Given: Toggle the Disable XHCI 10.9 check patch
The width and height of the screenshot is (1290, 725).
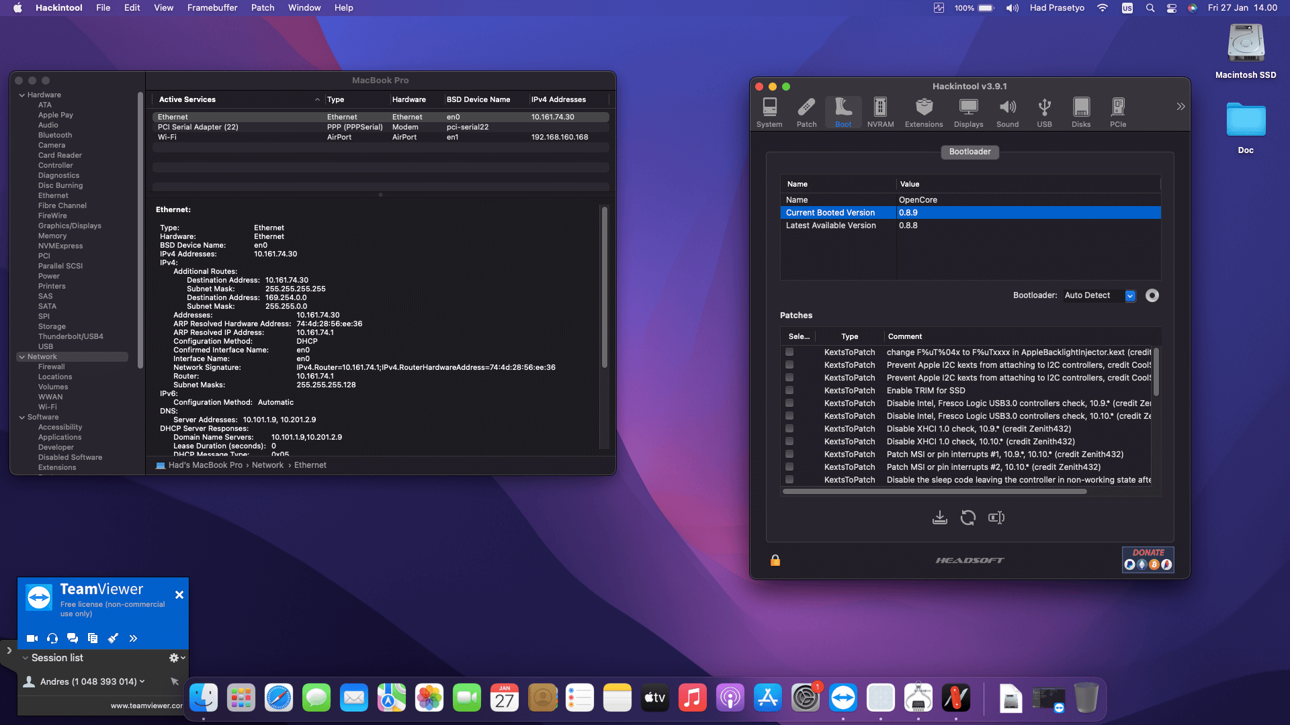Looking at the screenshot, I should (x=789, y=428).
